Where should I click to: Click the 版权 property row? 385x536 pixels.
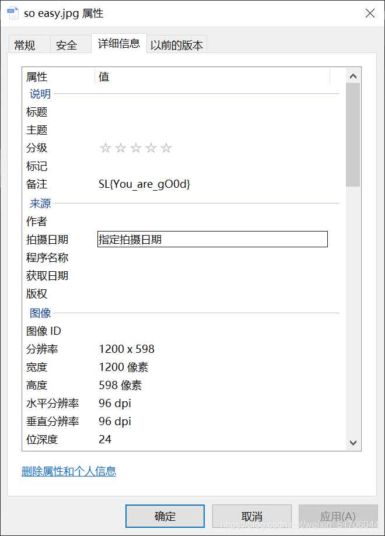click(x=183, y=293)
